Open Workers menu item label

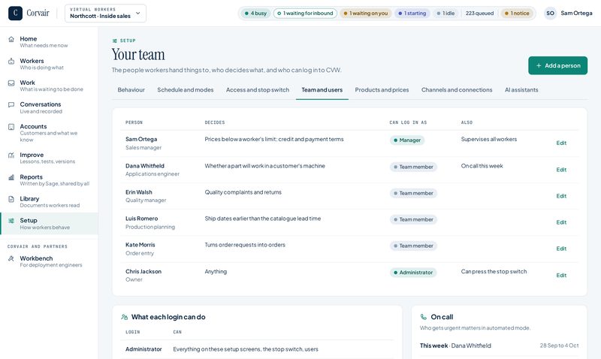[x=32, y=61]
